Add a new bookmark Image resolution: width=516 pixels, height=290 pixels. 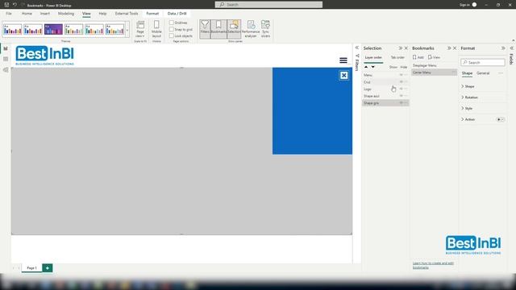[418, 57]
